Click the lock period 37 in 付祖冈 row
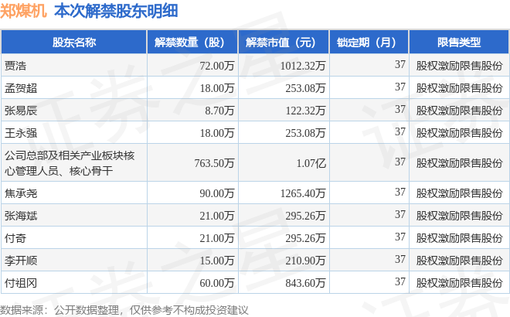The image size is (510, 317). (400, 281)
